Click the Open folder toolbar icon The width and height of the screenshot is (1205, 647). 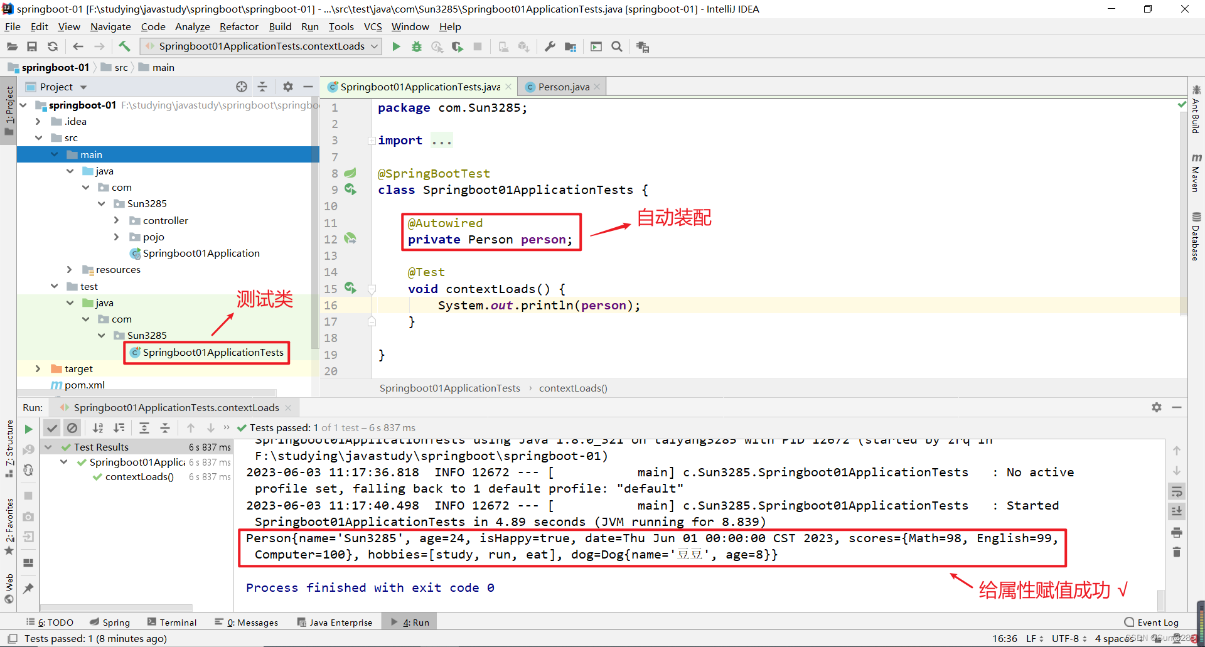point(12,46)
